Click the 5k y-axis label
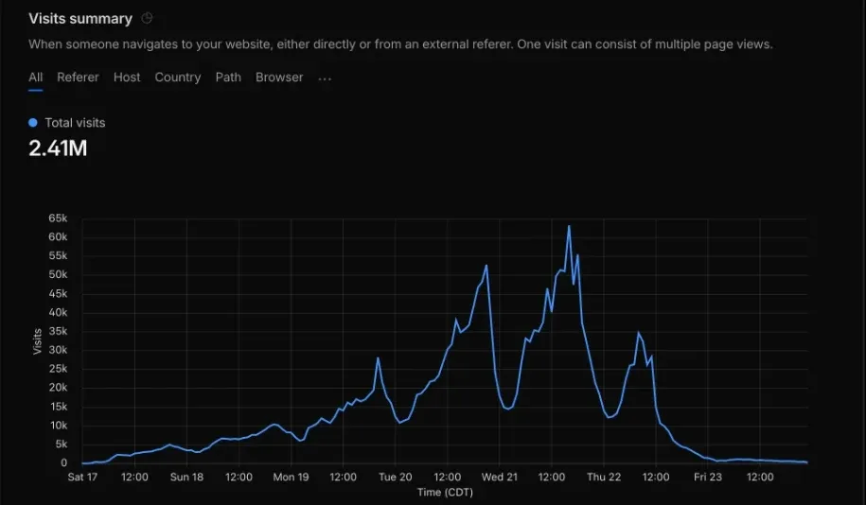The width and height of the screenshot is (866, 505). 60,444
